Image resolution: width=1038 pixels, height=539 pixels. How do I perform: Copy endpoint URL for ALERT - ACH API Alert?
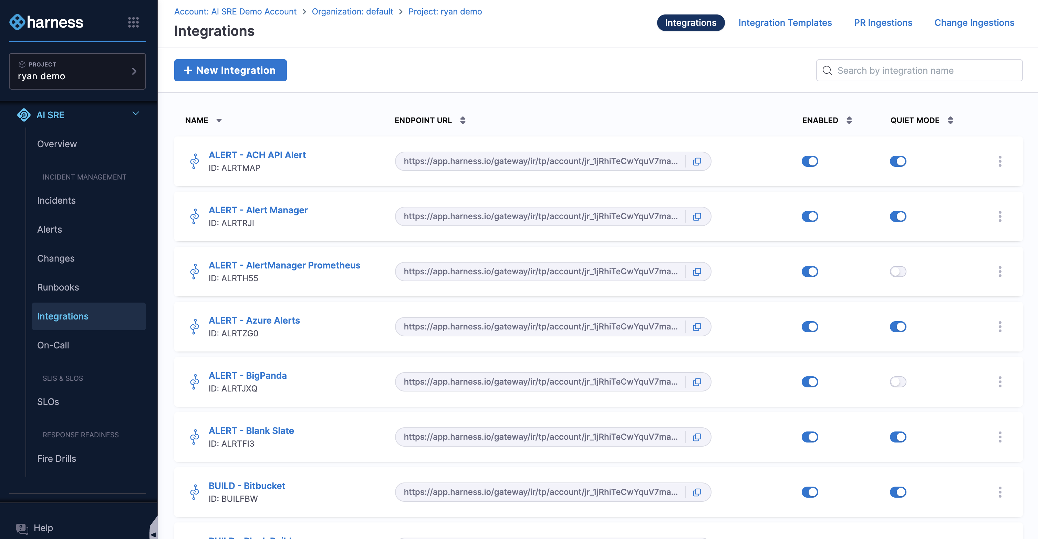coord(697,161)
